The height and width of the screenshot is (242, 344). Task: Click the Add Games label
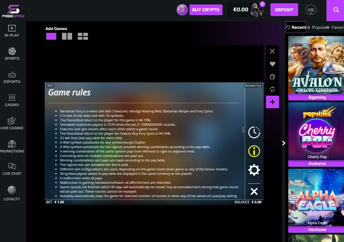[x=56, y=29]
